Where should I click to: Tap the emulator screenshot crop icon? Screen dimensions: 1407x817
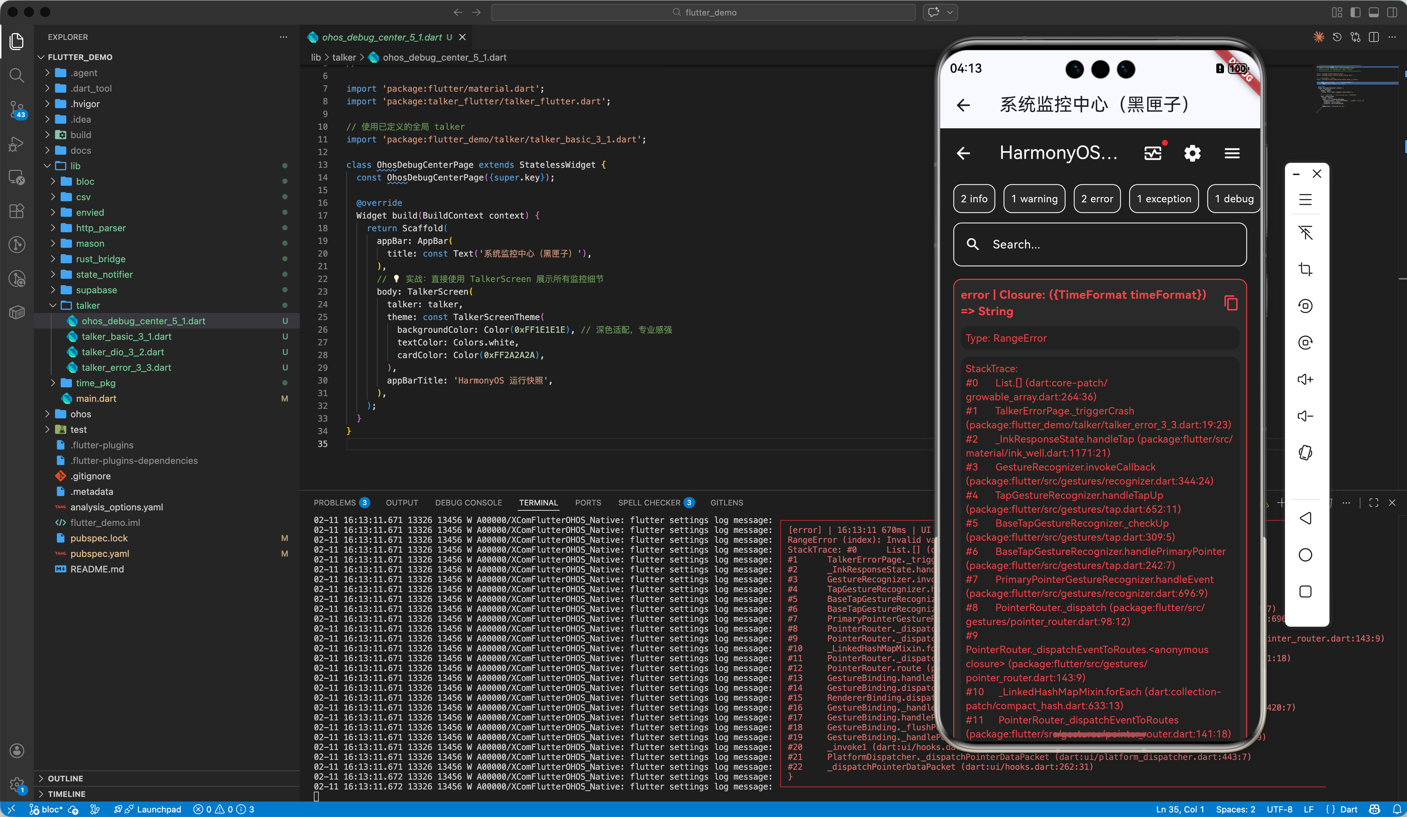click(x=1305, y=269)
